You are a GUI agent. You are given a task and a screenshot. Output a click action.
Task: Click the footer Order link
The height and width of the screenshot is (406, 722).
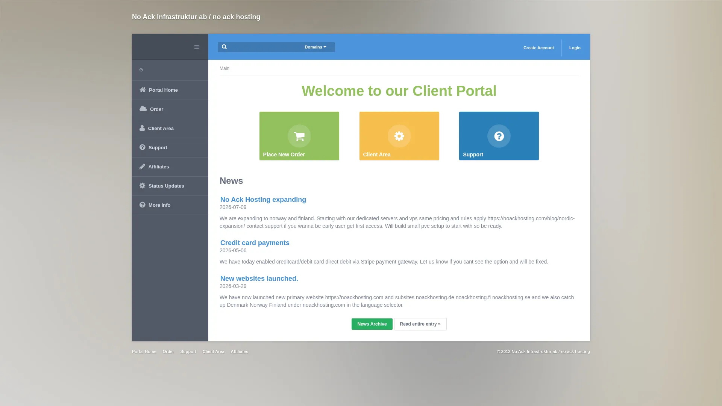[168, 351]
